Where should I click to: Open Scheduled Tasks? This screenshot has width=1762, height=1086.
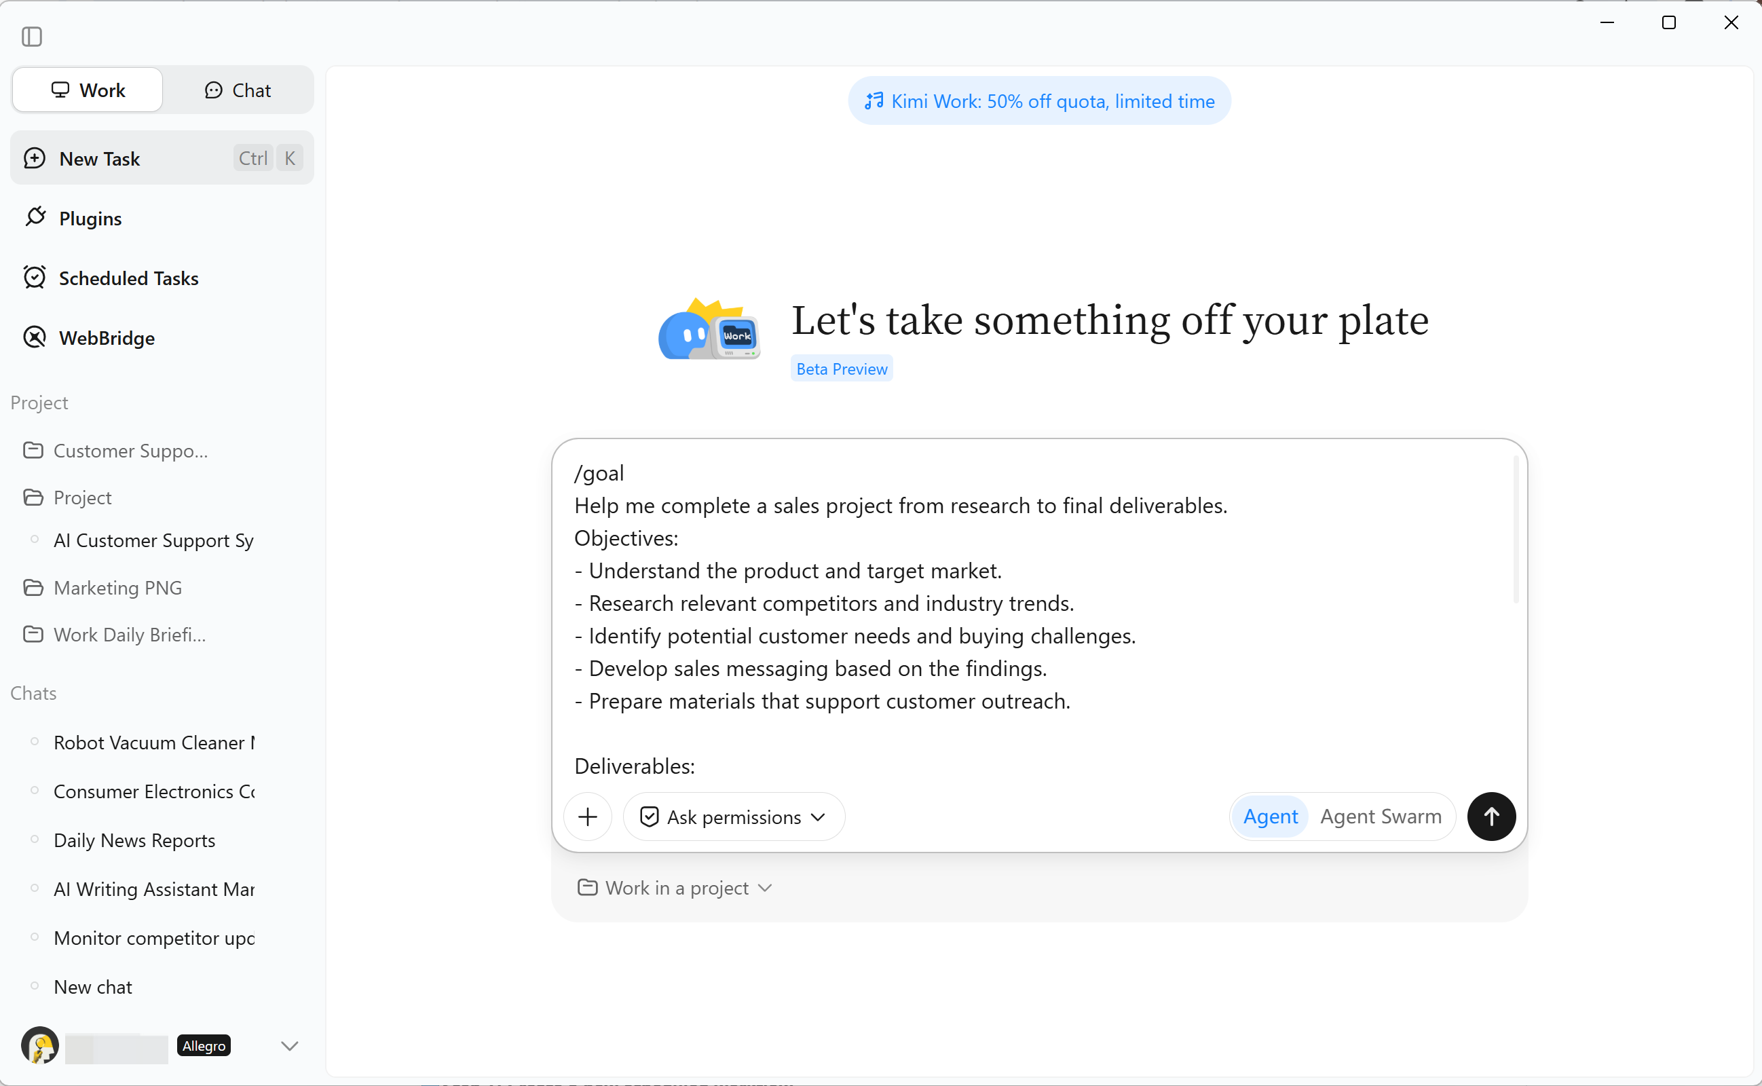coord(162,278)
